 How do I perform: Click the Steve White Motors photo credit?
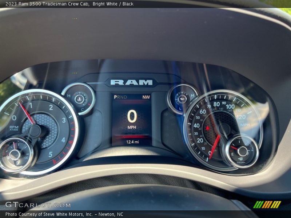[x=64, y=214]
